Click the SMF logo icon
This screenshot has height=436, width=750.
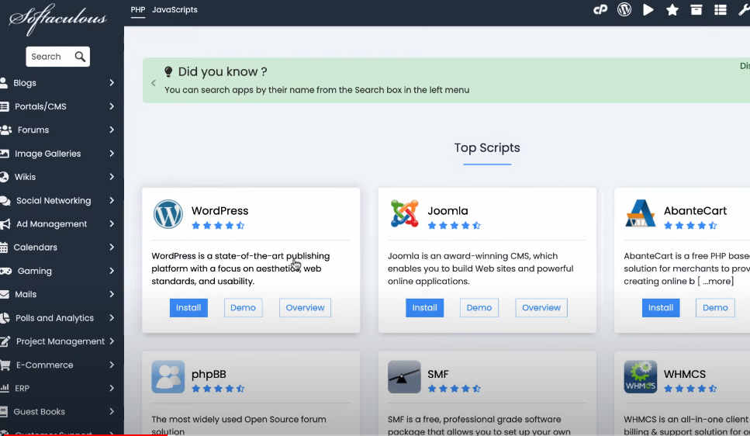tap(404, 377)
